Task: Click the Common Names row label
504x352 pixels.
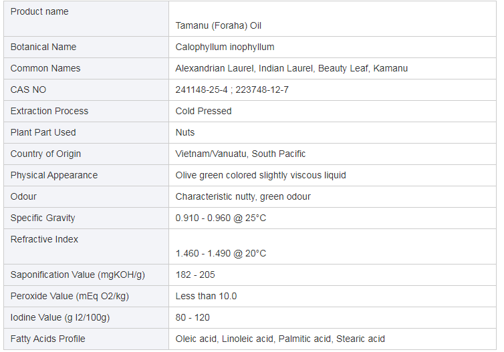Action: [x=45, y=68]
